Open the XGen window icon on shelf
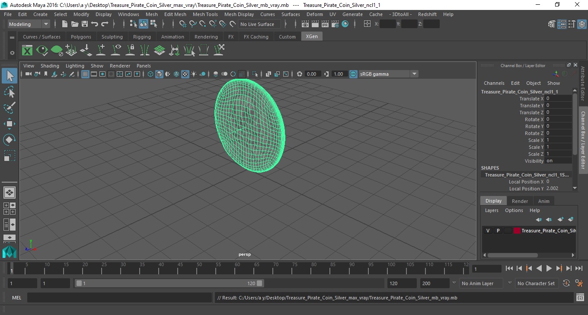Image resolution: width=588 pixels, height=315 pixels. [27, 51]
